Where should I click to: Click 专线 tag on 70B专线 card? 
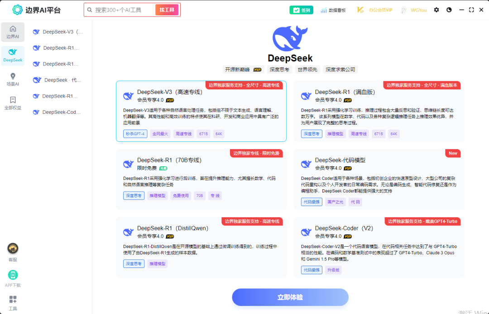pos(215,196)
